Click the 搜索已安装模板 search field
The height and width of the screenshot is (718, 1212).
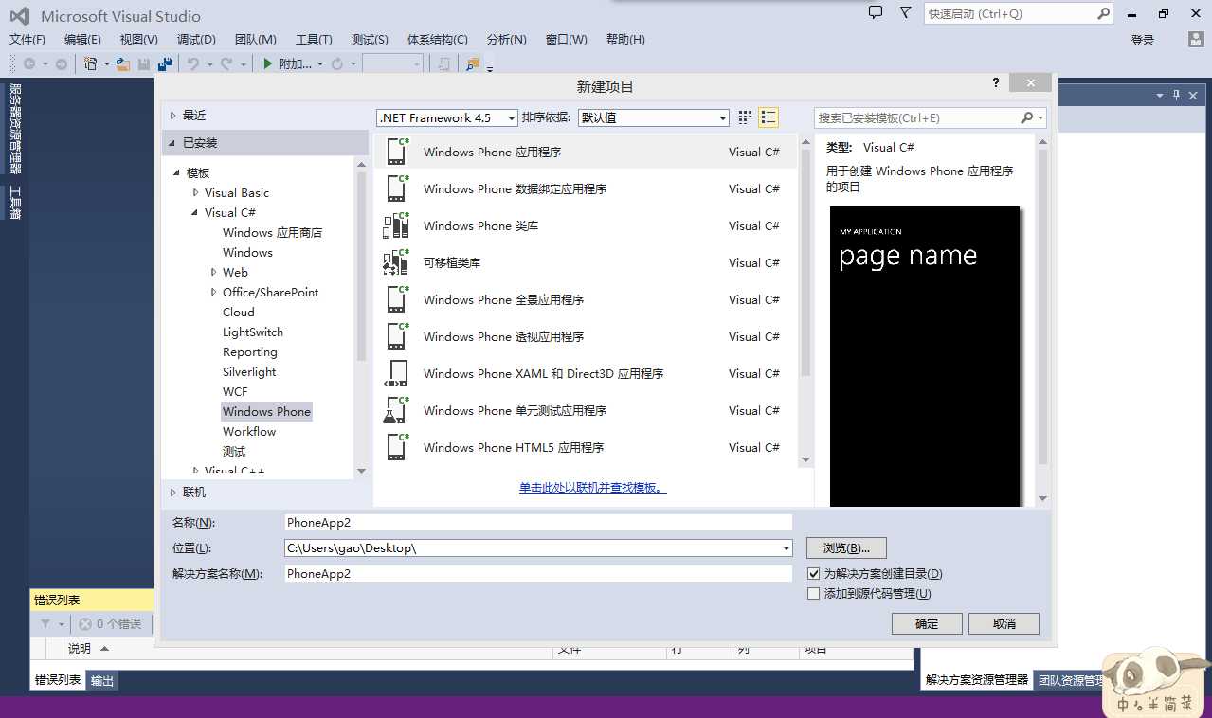[x=915, y=117]
